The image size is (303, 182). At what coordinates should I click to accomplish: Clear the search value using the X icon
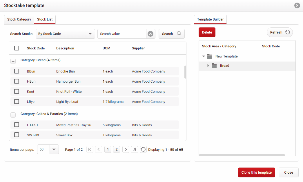[150, 34]
